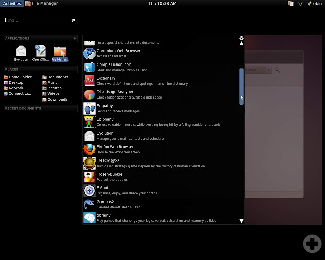Screen dimensions: 325x260
Task: Click magnifier icon in background file window
Action: (x=277, y=70)
